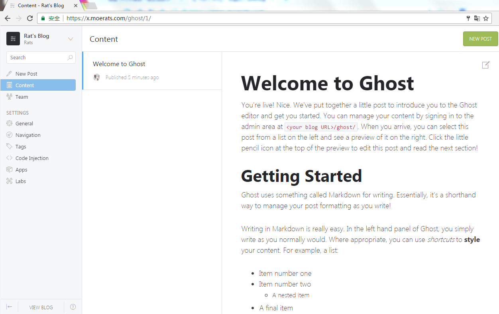499x314 pixels.
Task: Collapse the sidebar with the bottom-left arrow icon
Action: (10, 307)
